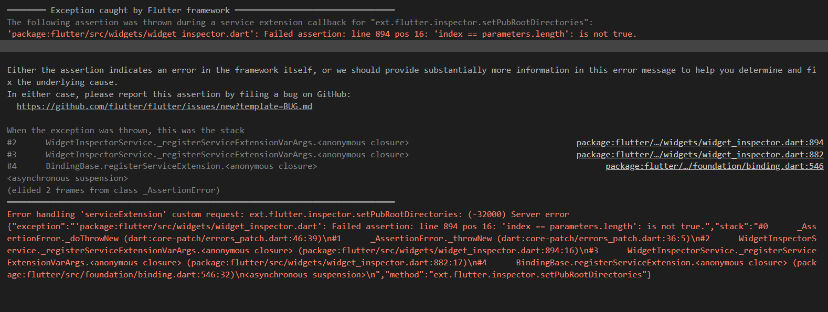Click the red 'Error handling serviceExtension custom request' line
Viewport: 828px width, 312px height.
(x=288, y=214)
